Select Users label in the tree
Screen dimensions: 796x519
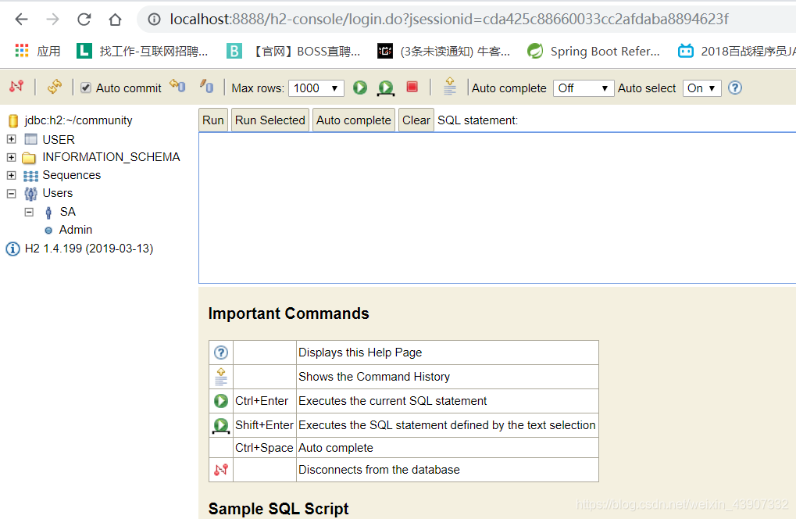57,193
